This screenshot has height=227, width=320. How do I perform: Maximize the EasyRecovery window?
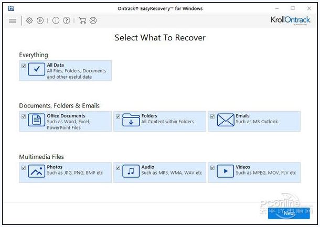click(x=293, y=8)
